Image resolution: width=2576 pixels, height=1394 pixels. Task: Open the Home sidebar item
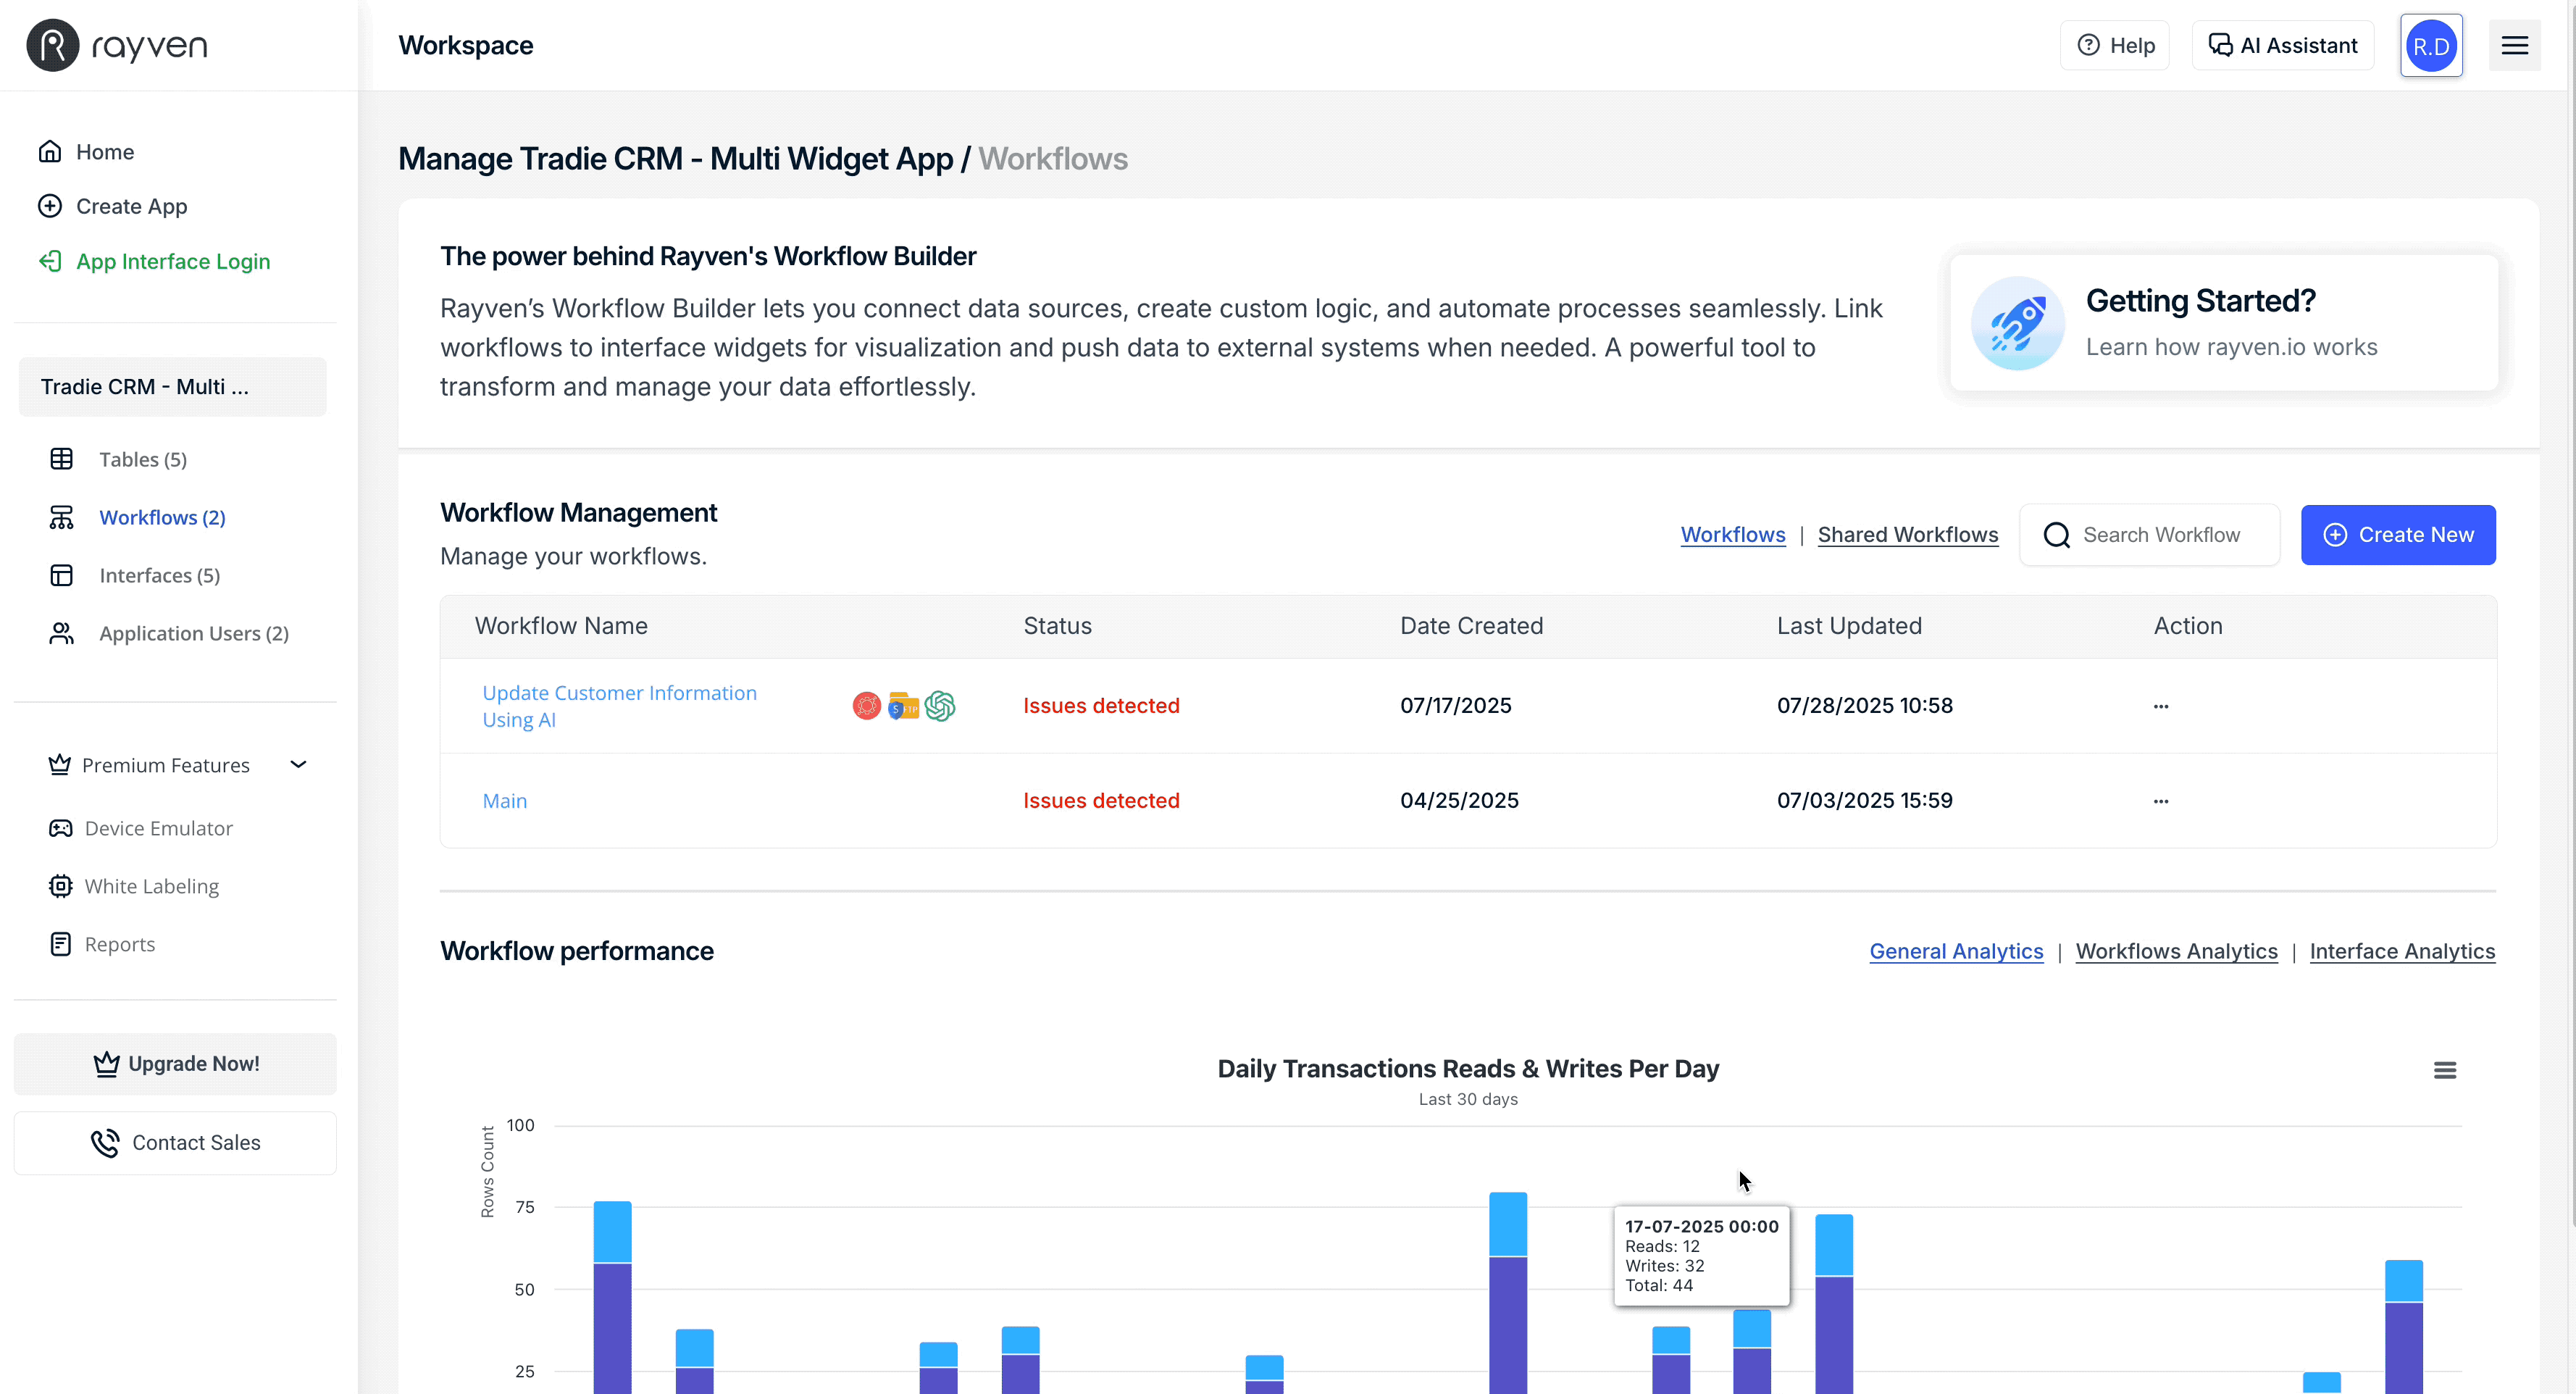pos(104,151)
